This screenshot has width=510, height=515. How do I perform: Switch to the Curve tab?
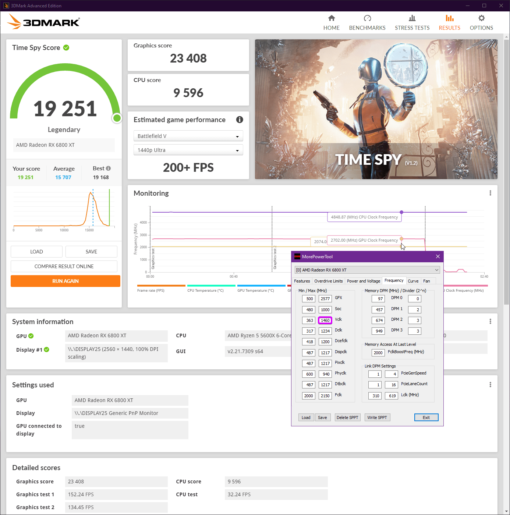tap(413, 281)
